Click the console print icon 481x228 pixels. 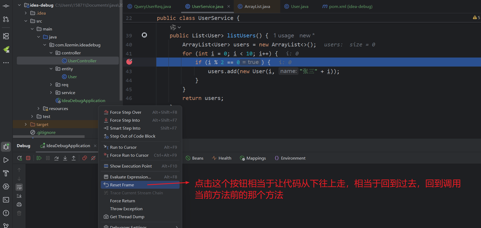pos(19,204)
